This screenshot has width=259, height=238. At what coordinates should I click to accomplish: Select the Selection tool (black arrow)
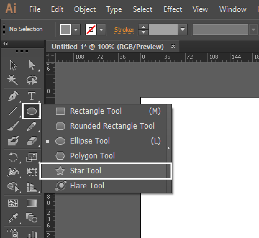pyautogui.click(x=13, y=65)
